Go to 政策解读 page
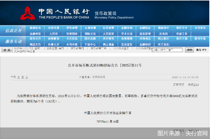The image size is (210, 139). click(x=54, y=38)
